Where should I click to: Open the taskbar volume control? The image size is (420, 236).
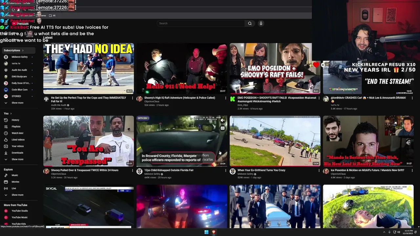399,232
